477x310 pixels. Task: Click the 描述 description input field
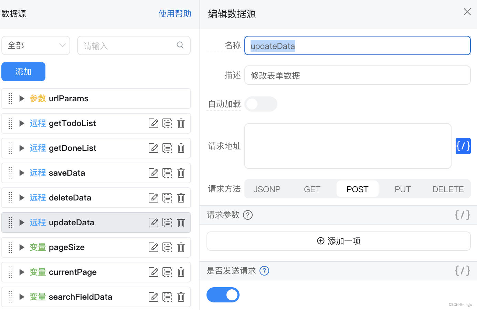357,75
